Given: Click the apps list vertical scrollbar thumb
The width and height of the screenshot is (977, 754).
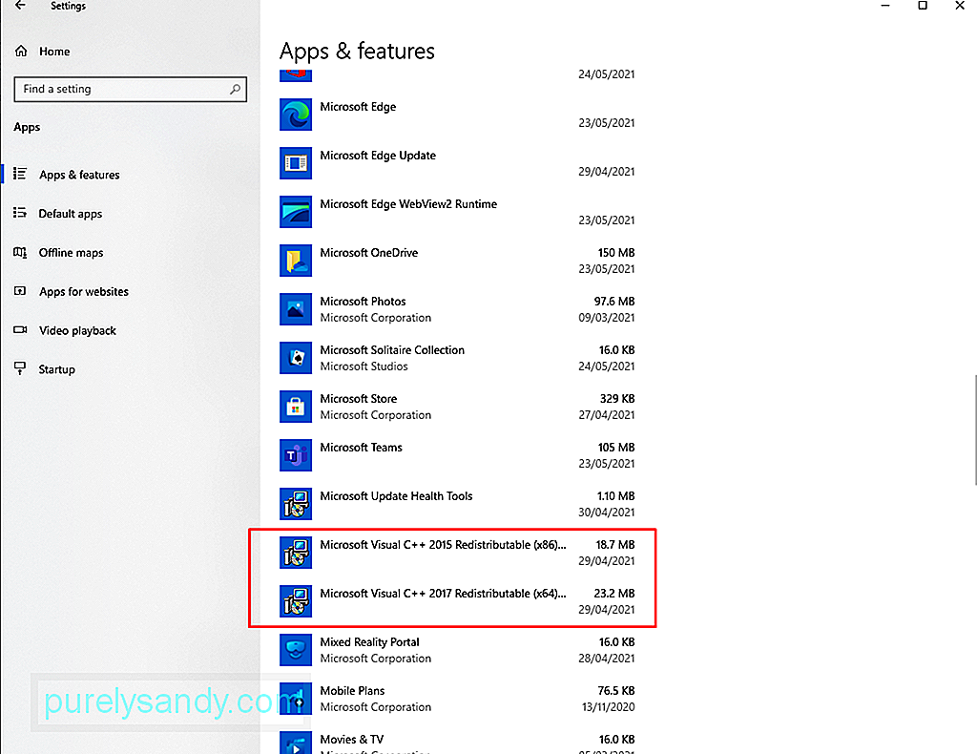Looking at the screenshot, I should click(x=975, y=429).
